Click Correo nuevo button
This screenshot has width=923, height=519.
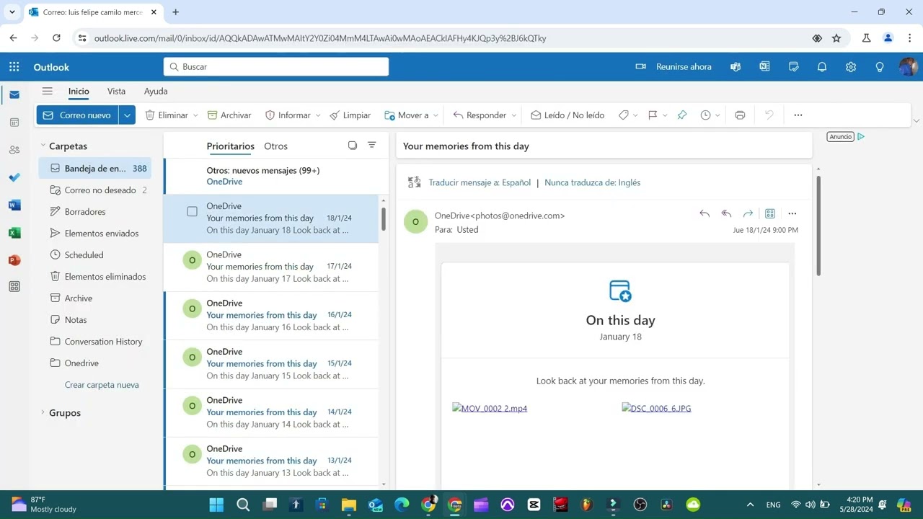77,115
